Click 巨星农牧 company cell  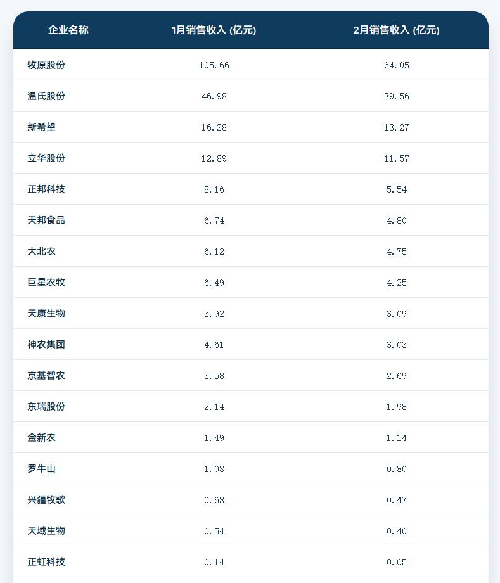46,283
